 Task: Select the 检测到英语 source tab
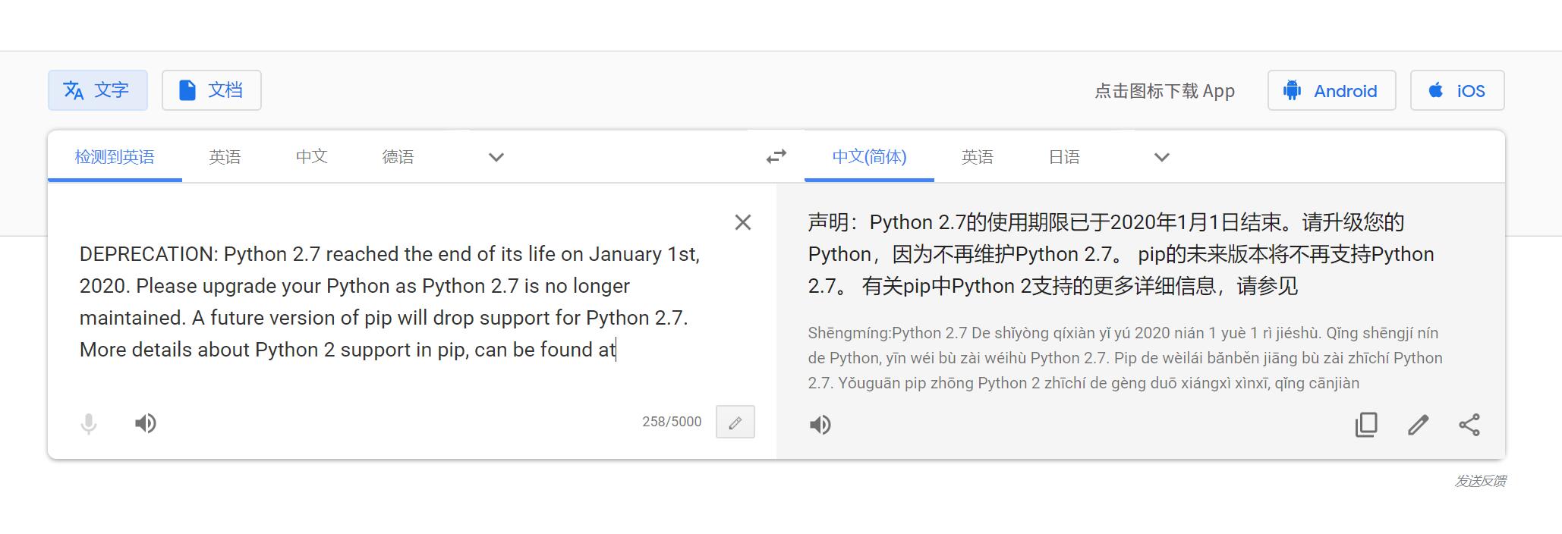[115, 157]
